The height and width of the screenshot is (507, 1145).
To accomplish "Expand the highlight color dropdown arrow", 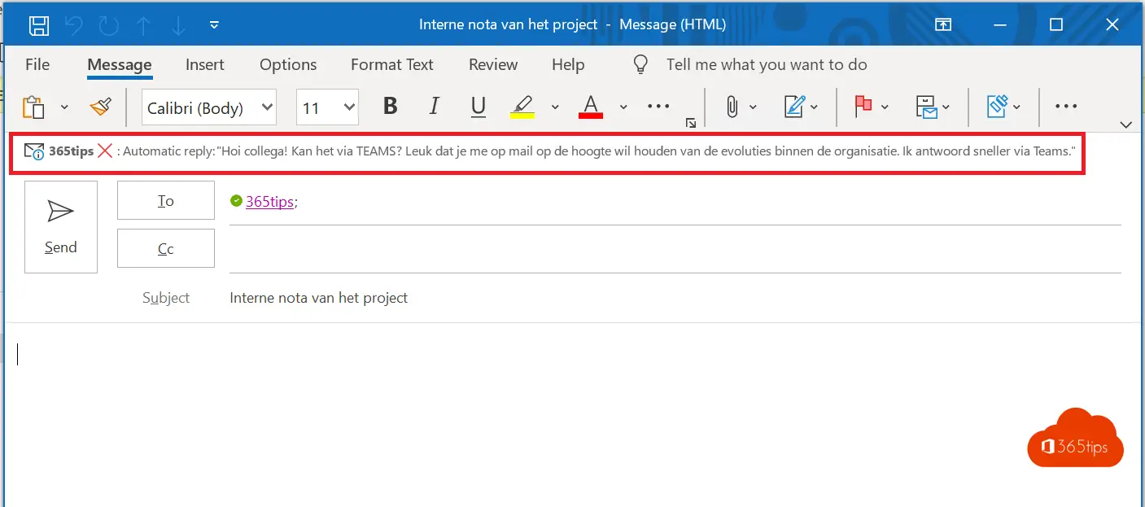I will click(x=555, y=107).
